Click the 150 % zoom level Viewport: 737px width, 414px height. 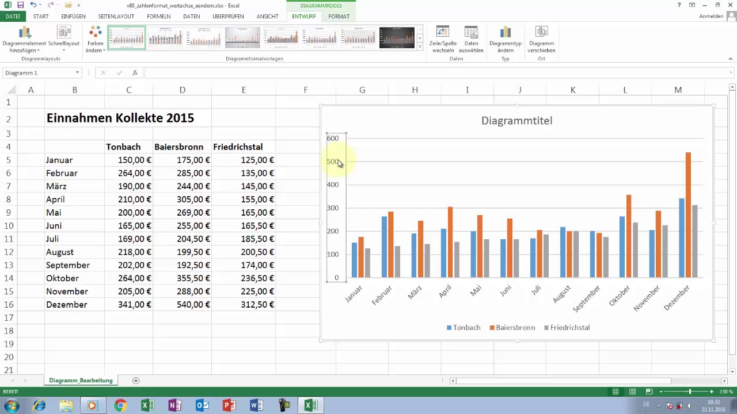click(725, 392)
